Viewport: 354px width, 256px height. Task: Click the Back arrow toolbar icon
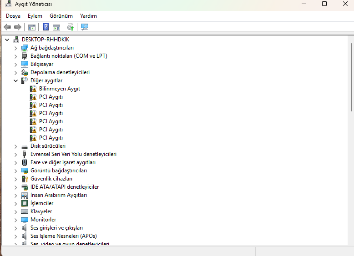tap(7, 27)
